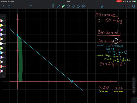Pick the orange favorite pen
137x103 pixels.
[3, 39]
